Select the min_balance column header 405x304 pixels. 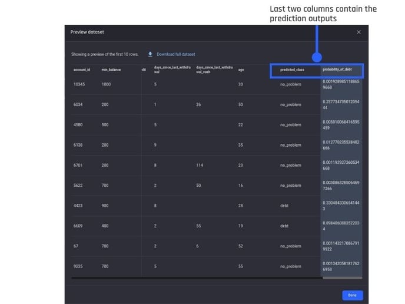pos(111,70)
